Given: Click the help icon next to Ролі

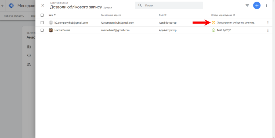Looking at the screenshot, I should pyautogui.click(x=165, y=15).
